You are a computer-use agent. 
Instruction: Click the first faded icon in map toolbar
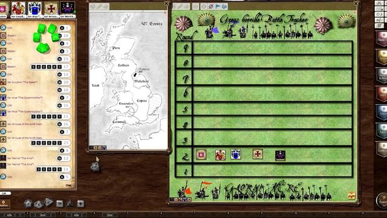point(93,7)
